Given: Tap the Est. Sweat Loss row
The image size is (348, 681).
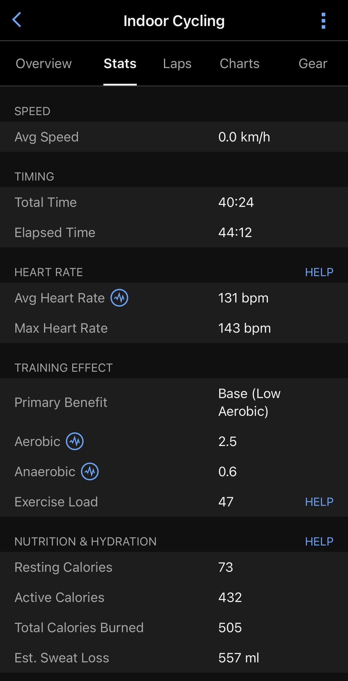Looking at the screenshot, I should pyautogui.click(x=174, y=658).
